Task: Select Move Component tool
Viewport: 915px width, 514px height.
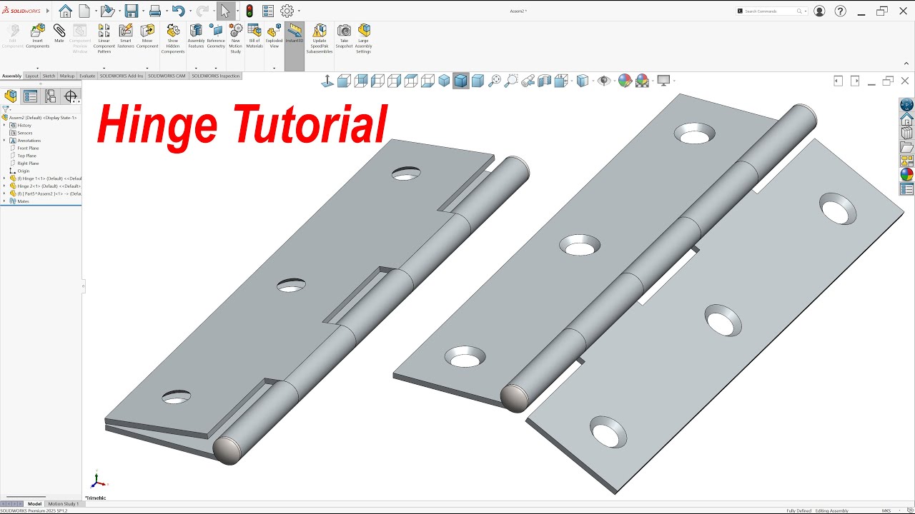Action: tap(147, 36)
